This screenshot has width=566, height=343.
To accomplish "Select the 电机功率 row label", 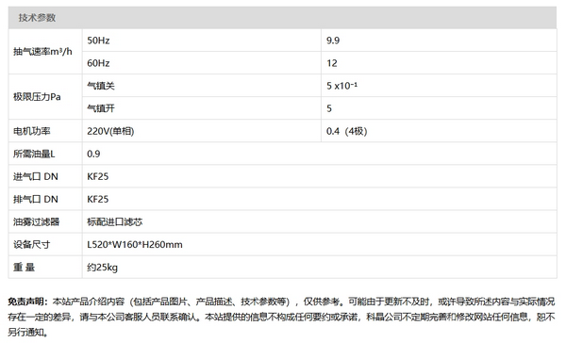I will (x=32, y=131).
